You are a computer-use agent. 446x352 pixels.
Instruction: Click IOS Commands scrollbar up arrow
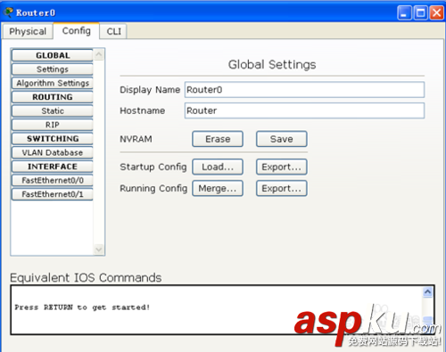click(427, 292)
